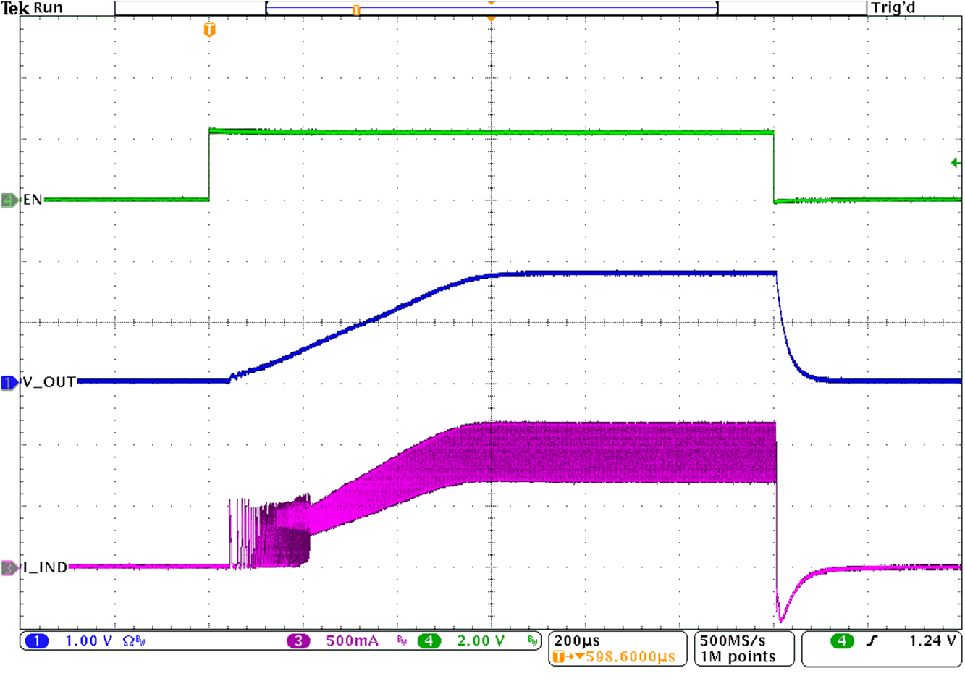The height and width of the screenshot is (681, 965).
Task: Toggle bandwidth limit on channel 1
Action: (142, 639)
